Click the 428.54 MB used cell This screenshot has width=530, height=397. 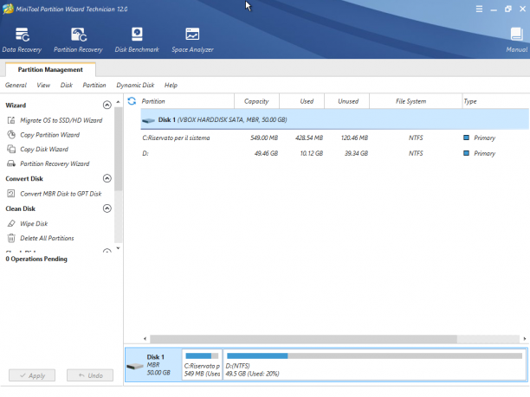309,138
